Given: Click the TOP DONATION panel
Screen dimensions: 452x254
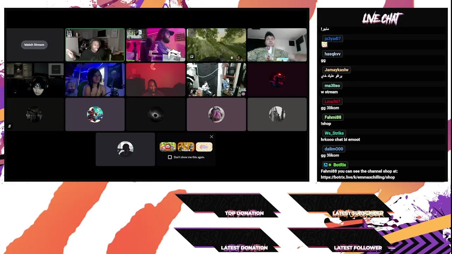Looking at the screenshot, I should pos(228,205).
